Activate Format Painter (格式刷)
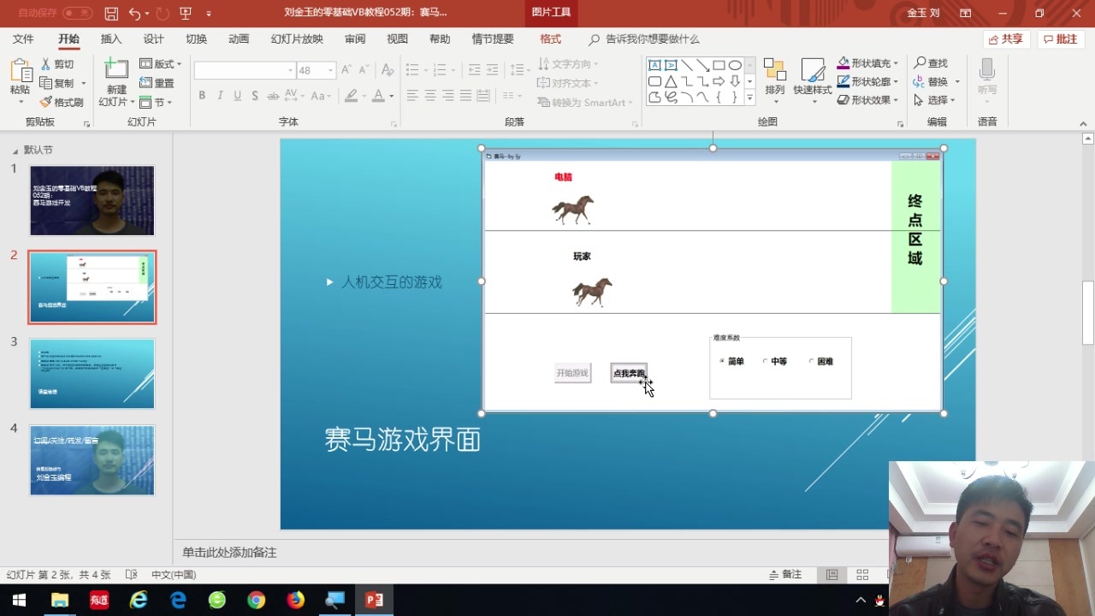The height and width of the screenshot is (616, 1095). 62,102
